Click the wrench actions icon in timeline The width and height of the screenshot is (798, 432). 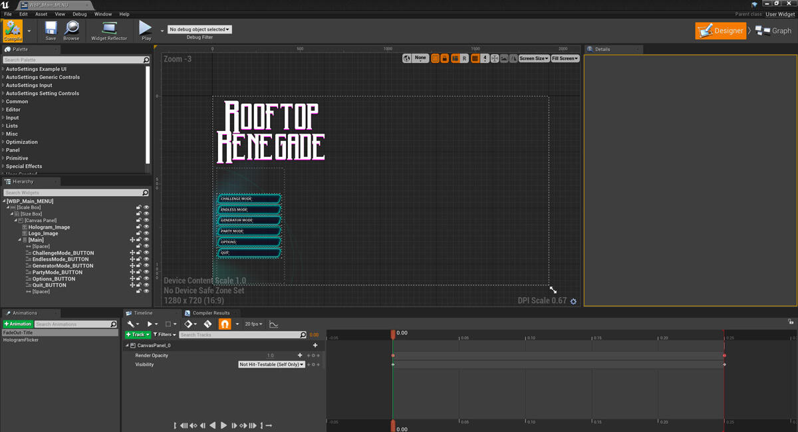point(132,324)
